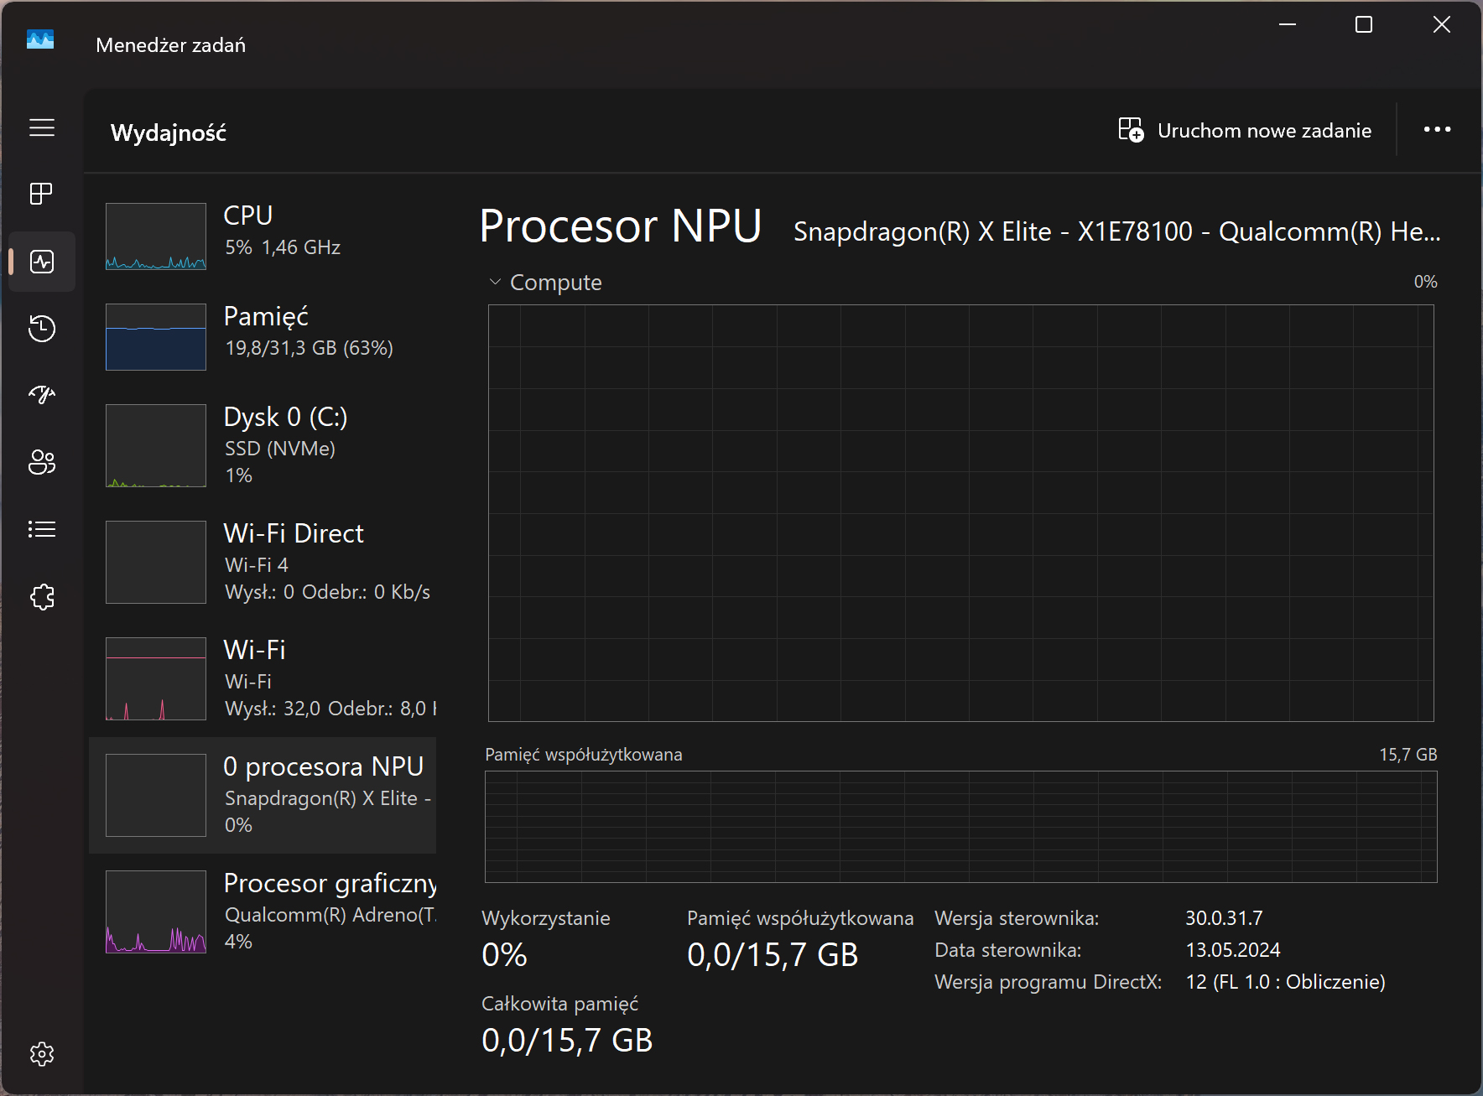The height and width of the screenshot is (1096, 1483).
Task: Open the Users page icon
Action: [42, 462]
